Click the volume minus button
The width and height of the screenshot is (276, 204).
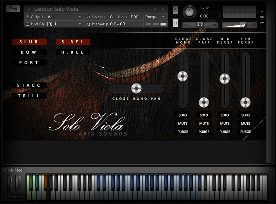(x=224, y=25)
